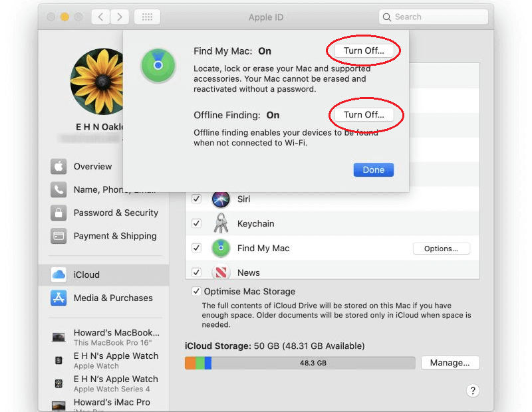532x412 pixels.
Task: Select Howard's MacBook Pro laptop icon
Action: (x=59, y=336)
